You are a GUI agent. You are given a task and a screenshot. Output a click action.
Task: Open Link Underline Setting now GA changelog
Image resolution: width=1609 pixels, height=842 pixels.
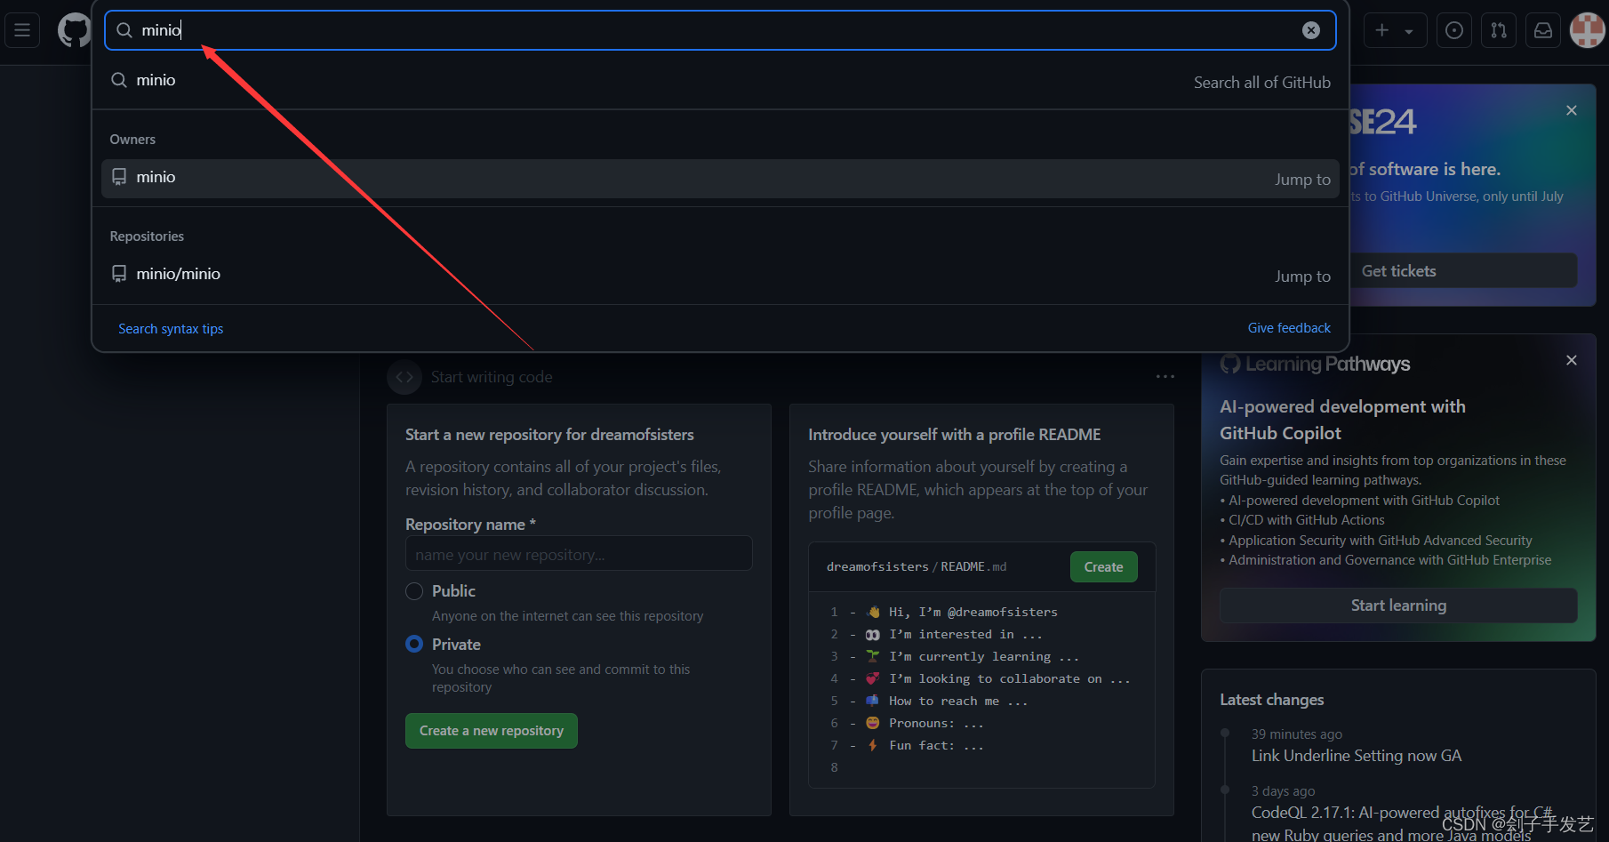(1357, 756)
